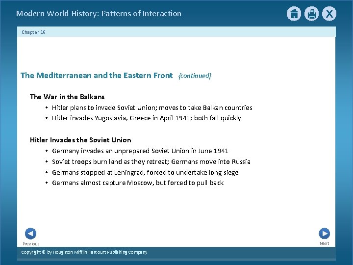
Task: Print the slide with printer icon
Action: 312,14
